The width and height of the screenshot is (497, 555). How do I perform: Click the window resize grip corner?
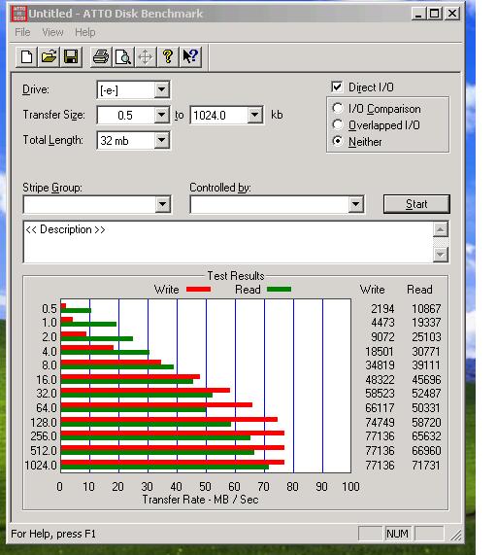[455, 535]
